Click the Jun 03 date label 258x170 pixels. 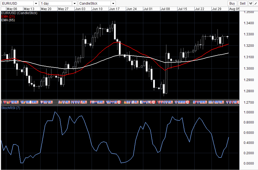(x=80, y=9)
